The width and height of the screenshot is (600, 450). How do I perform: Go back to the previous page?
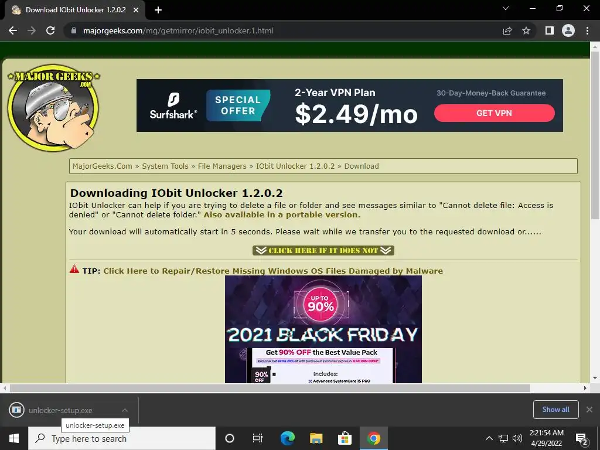(x=13, y=30)
